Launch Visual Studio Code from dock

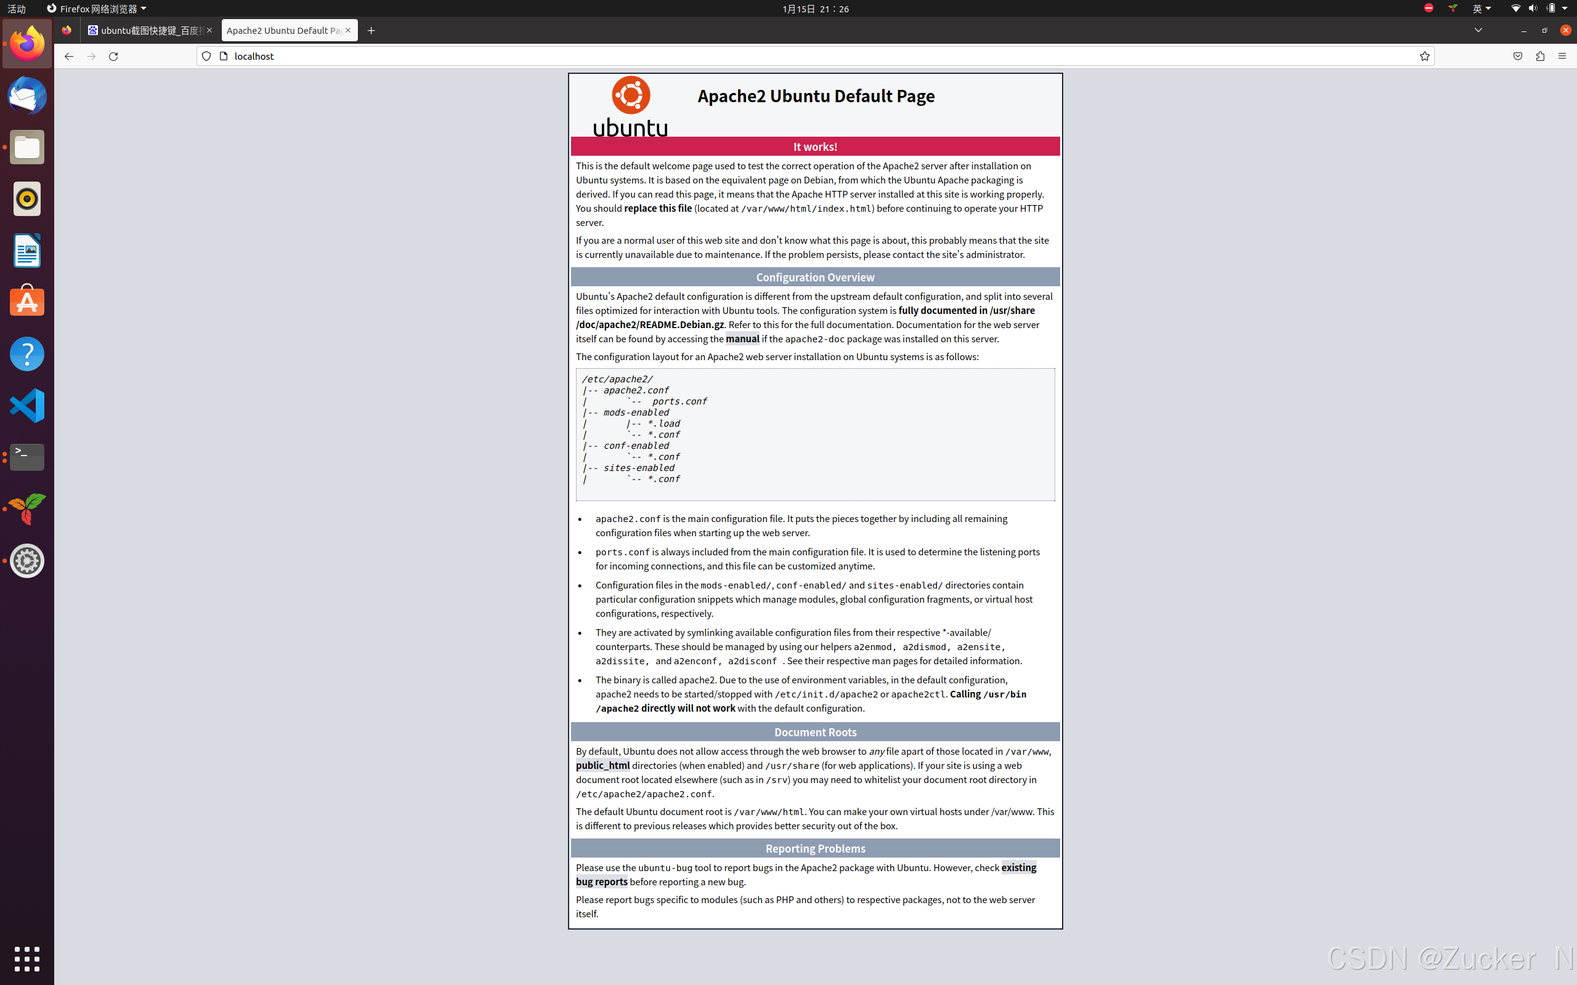(x=26, y=405)
